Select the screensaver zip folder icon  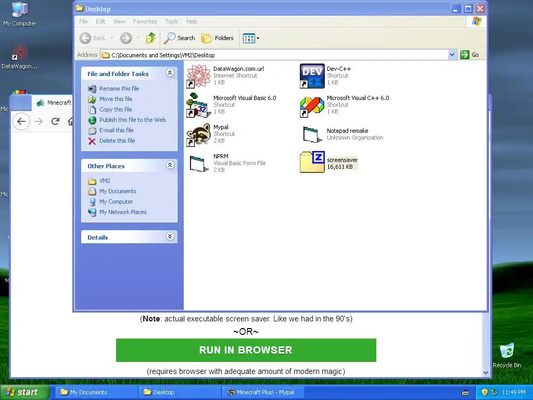[312, 162]
